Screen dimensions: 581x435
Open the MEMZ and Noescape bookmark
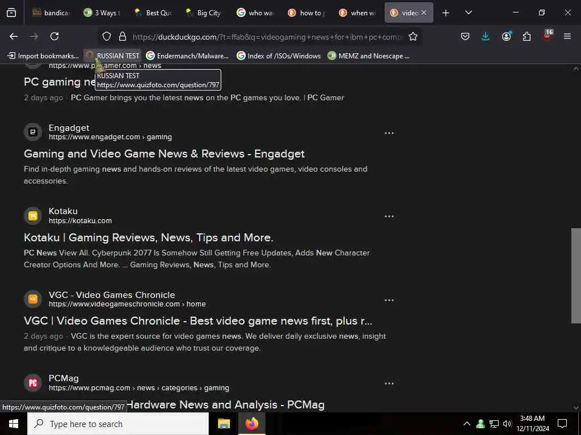[x=369, y=56]
